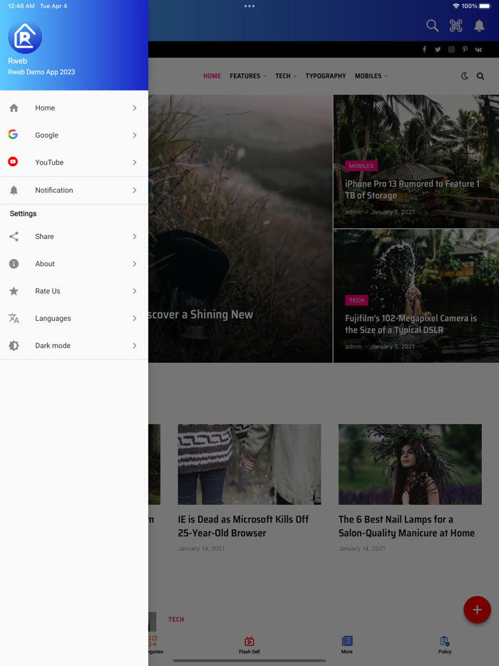The height and width of the screenshot is (666, 499).
Task: Click the About info icon
Action: (14, 264)
